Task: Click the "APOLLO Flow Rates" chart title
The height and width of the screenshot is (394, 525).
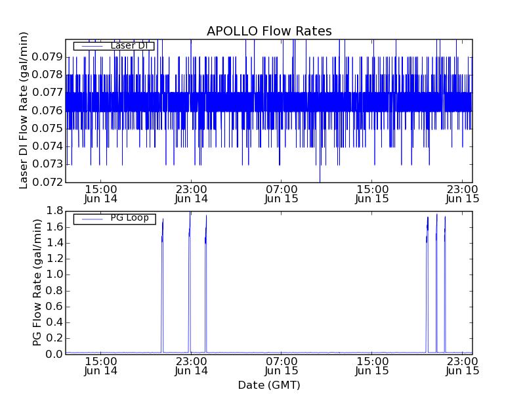Action: pyautogui.click(x=269, y=31)
